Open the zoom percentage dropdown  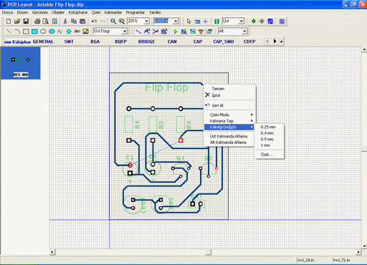[147, 21]
